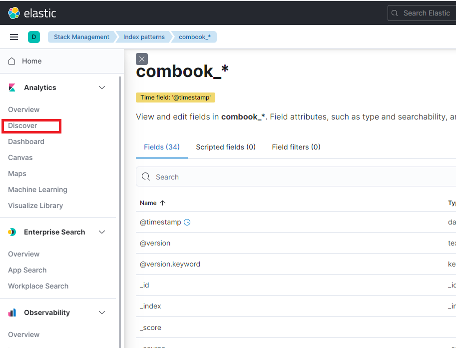The image size is (456, 348).
Task: Open Visualize Library in the sidebar
Action: tap(35, 205)
